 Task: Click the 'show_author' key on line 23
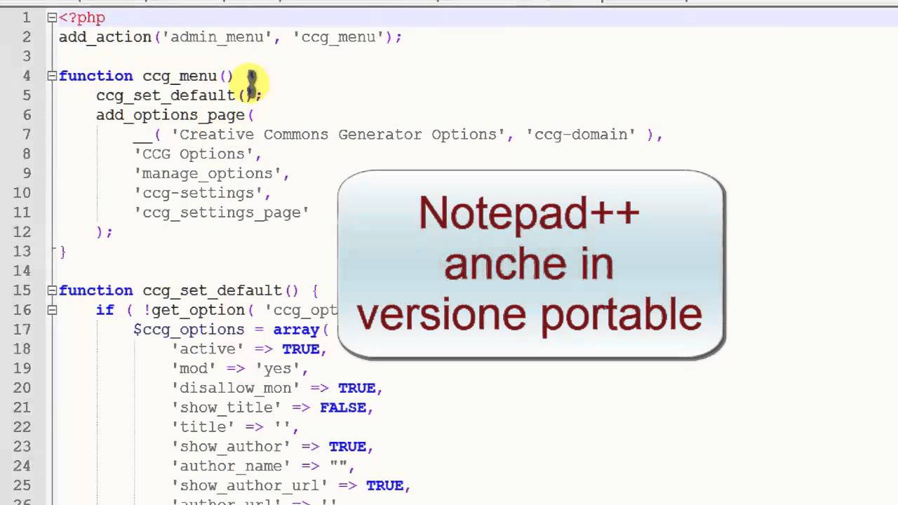point(231,447)
